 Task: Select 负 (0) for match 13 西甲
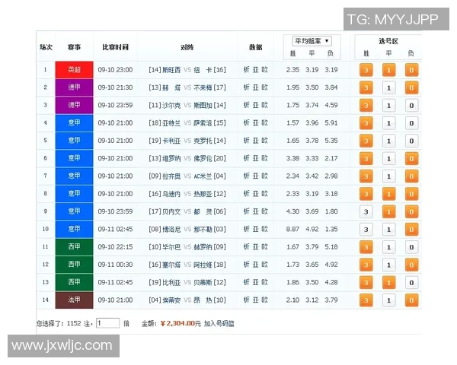pyautogui.click(x=411, y=282)
